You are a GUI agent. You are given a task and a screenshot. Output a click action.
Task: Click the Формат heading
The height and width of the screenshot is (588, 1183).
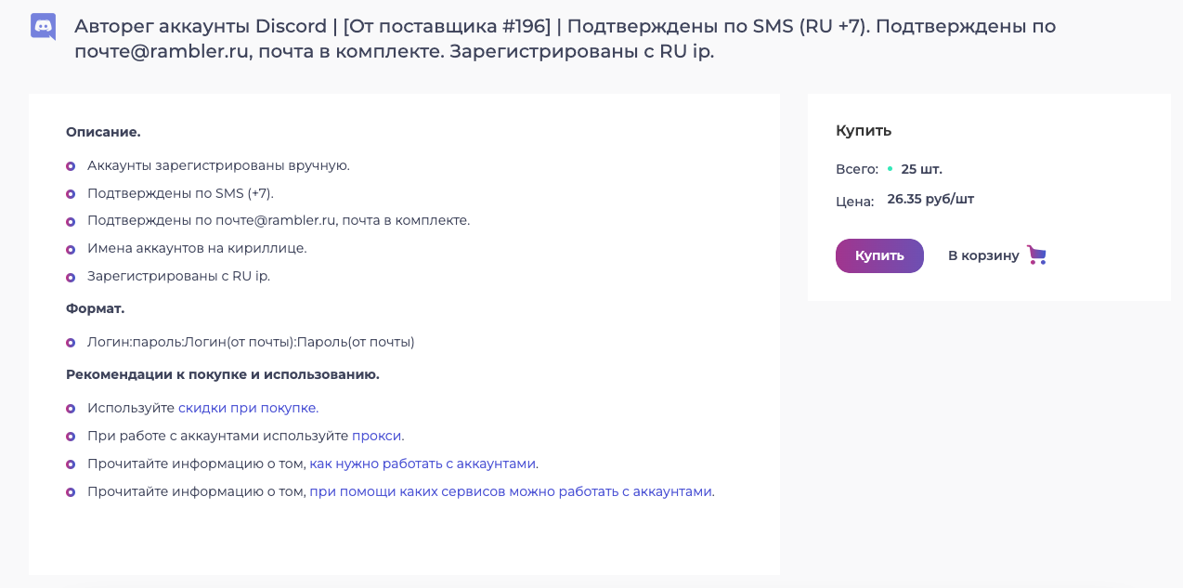(95, 308)
